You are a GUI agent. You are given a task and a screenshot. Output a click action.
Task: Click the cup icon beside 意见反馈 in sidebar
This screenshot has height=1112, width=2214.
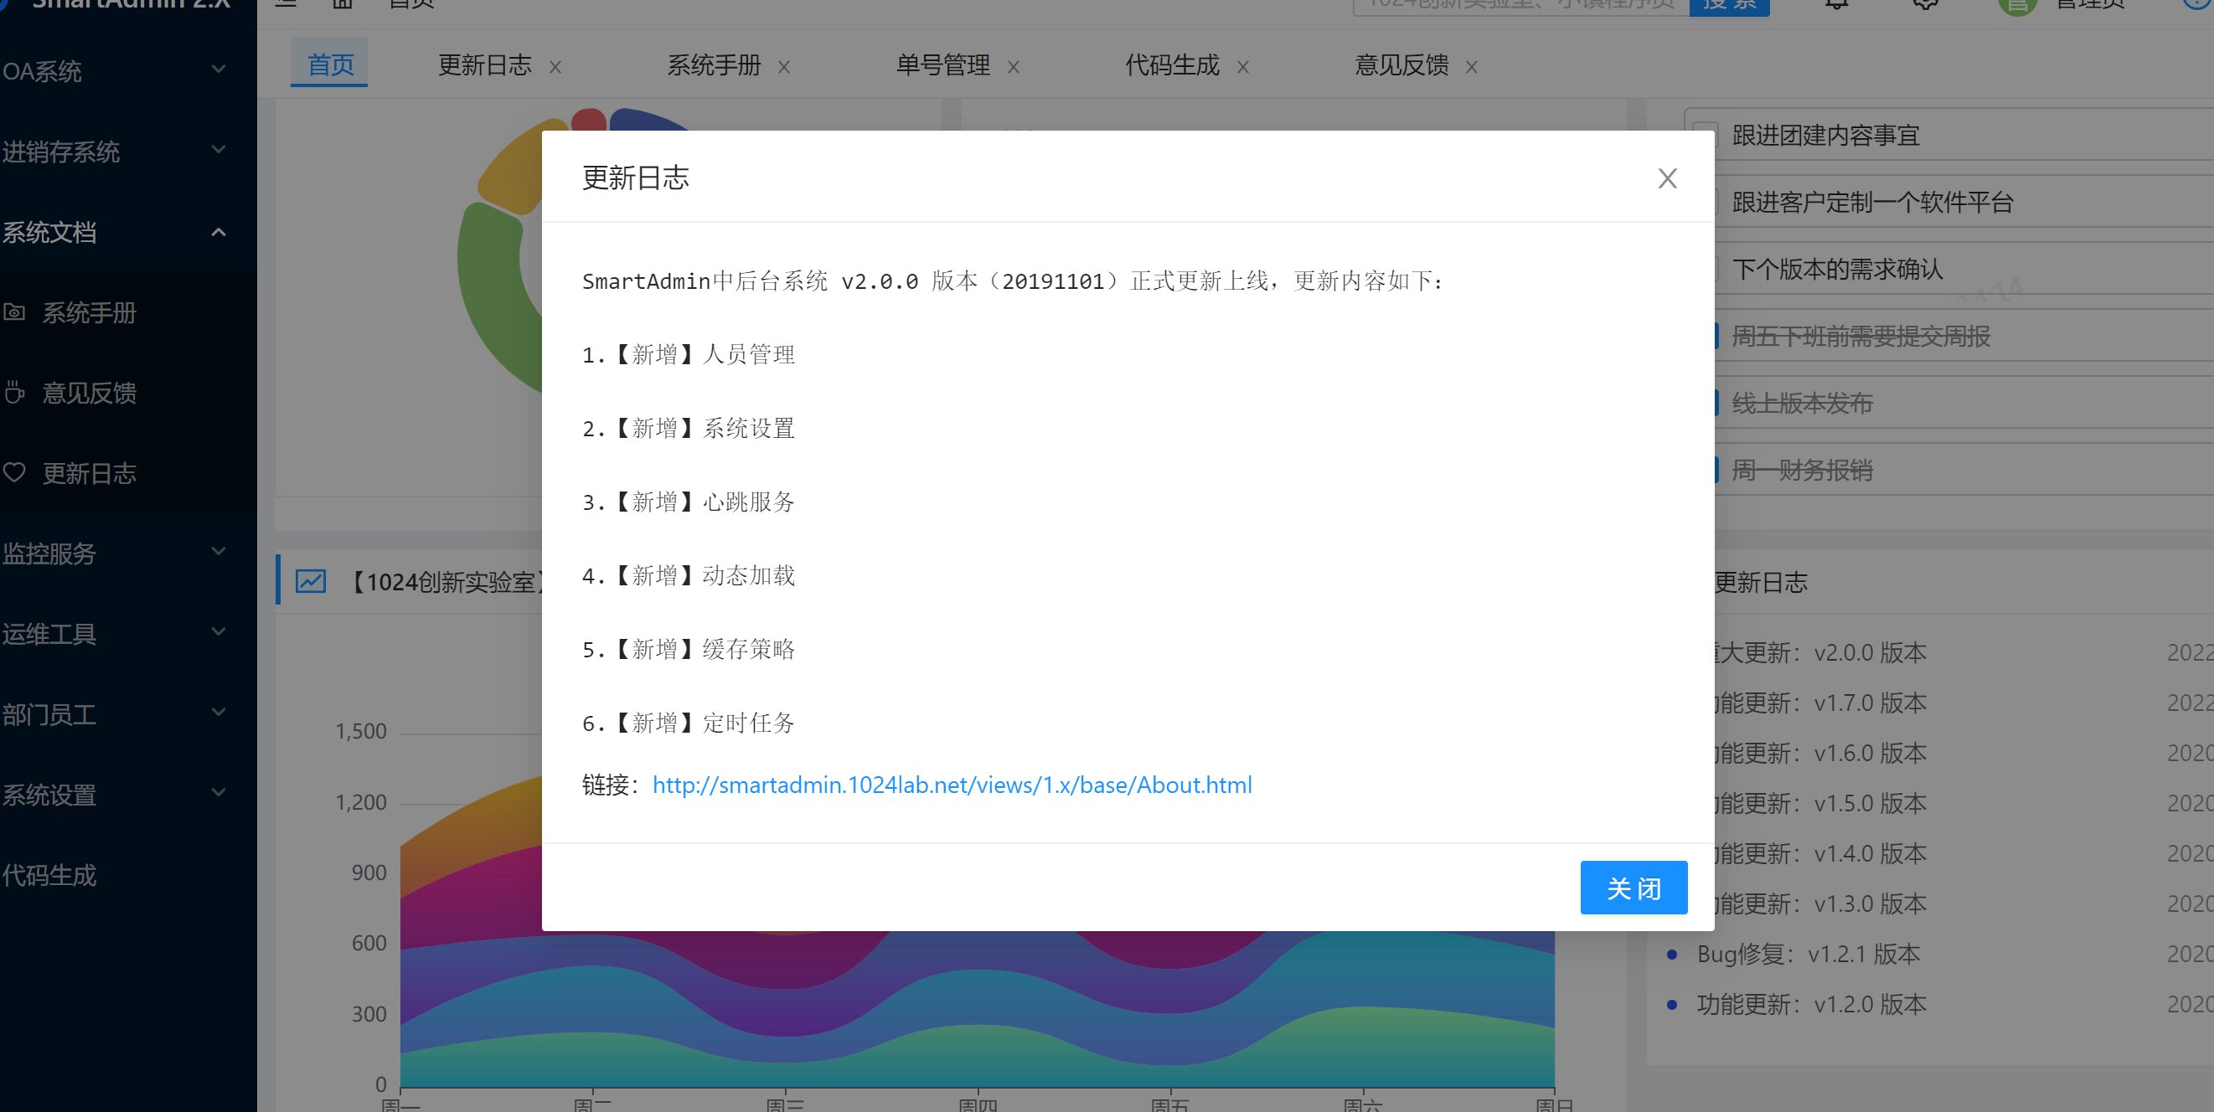tap(13, 392)
